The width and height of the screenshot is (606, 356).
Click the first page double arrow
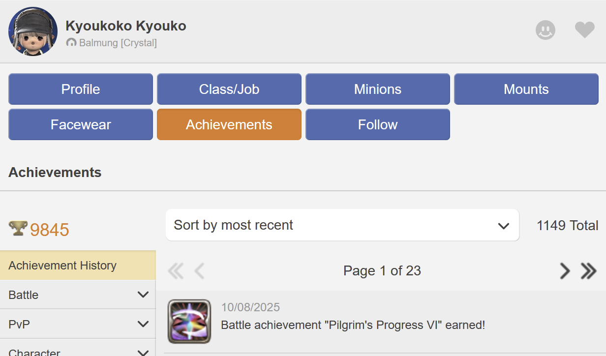pyautogui.click(x=176, y=271)
